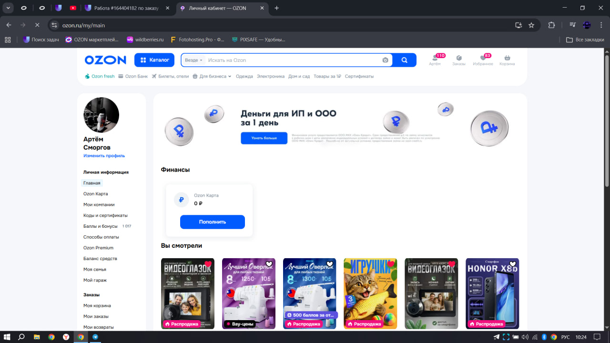Open the Honor X8b product thumbnail
This screenshot has width=610, height=343.
click(x=492, y=293)
